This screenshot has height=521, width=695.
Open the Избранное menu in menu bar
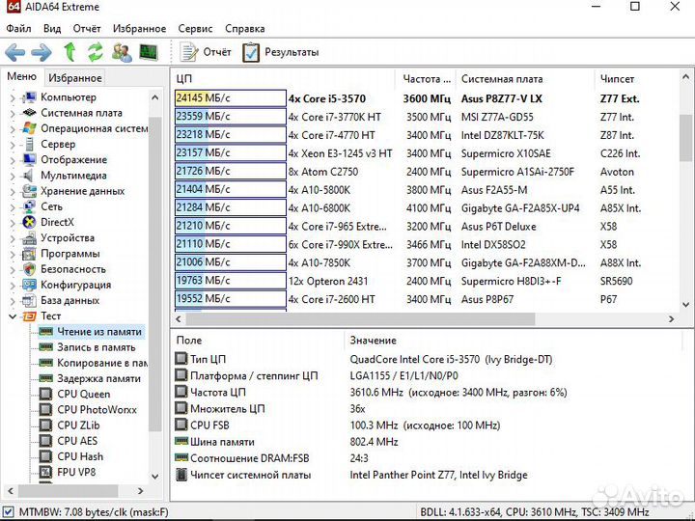tap(139, 28)
